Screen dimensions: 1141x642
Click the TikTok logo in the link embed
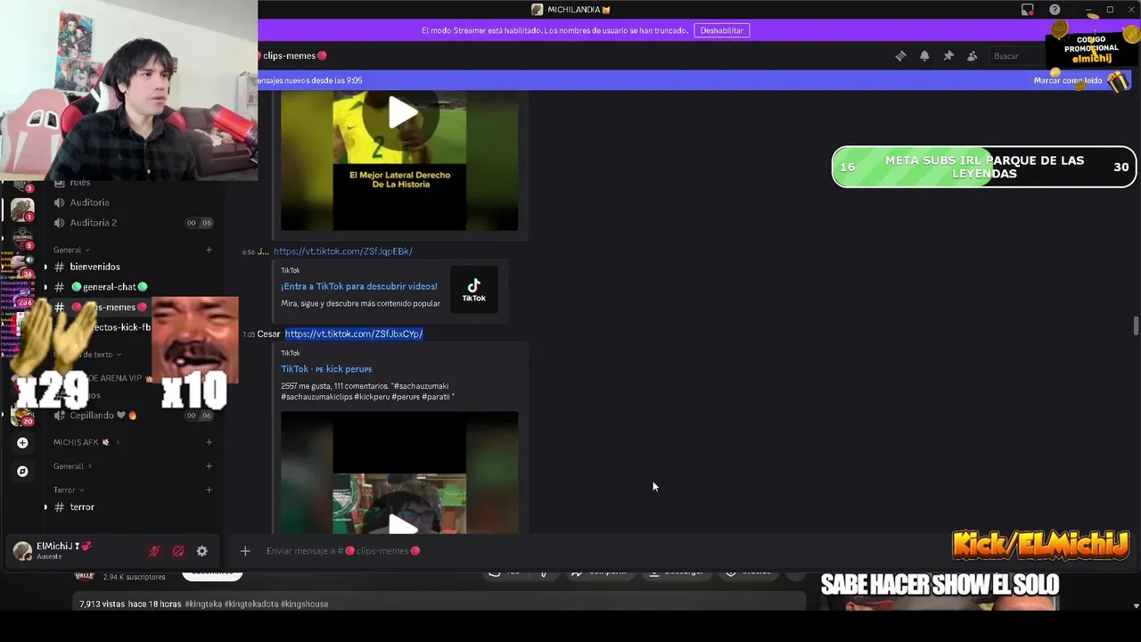click(x=473, y=290)
